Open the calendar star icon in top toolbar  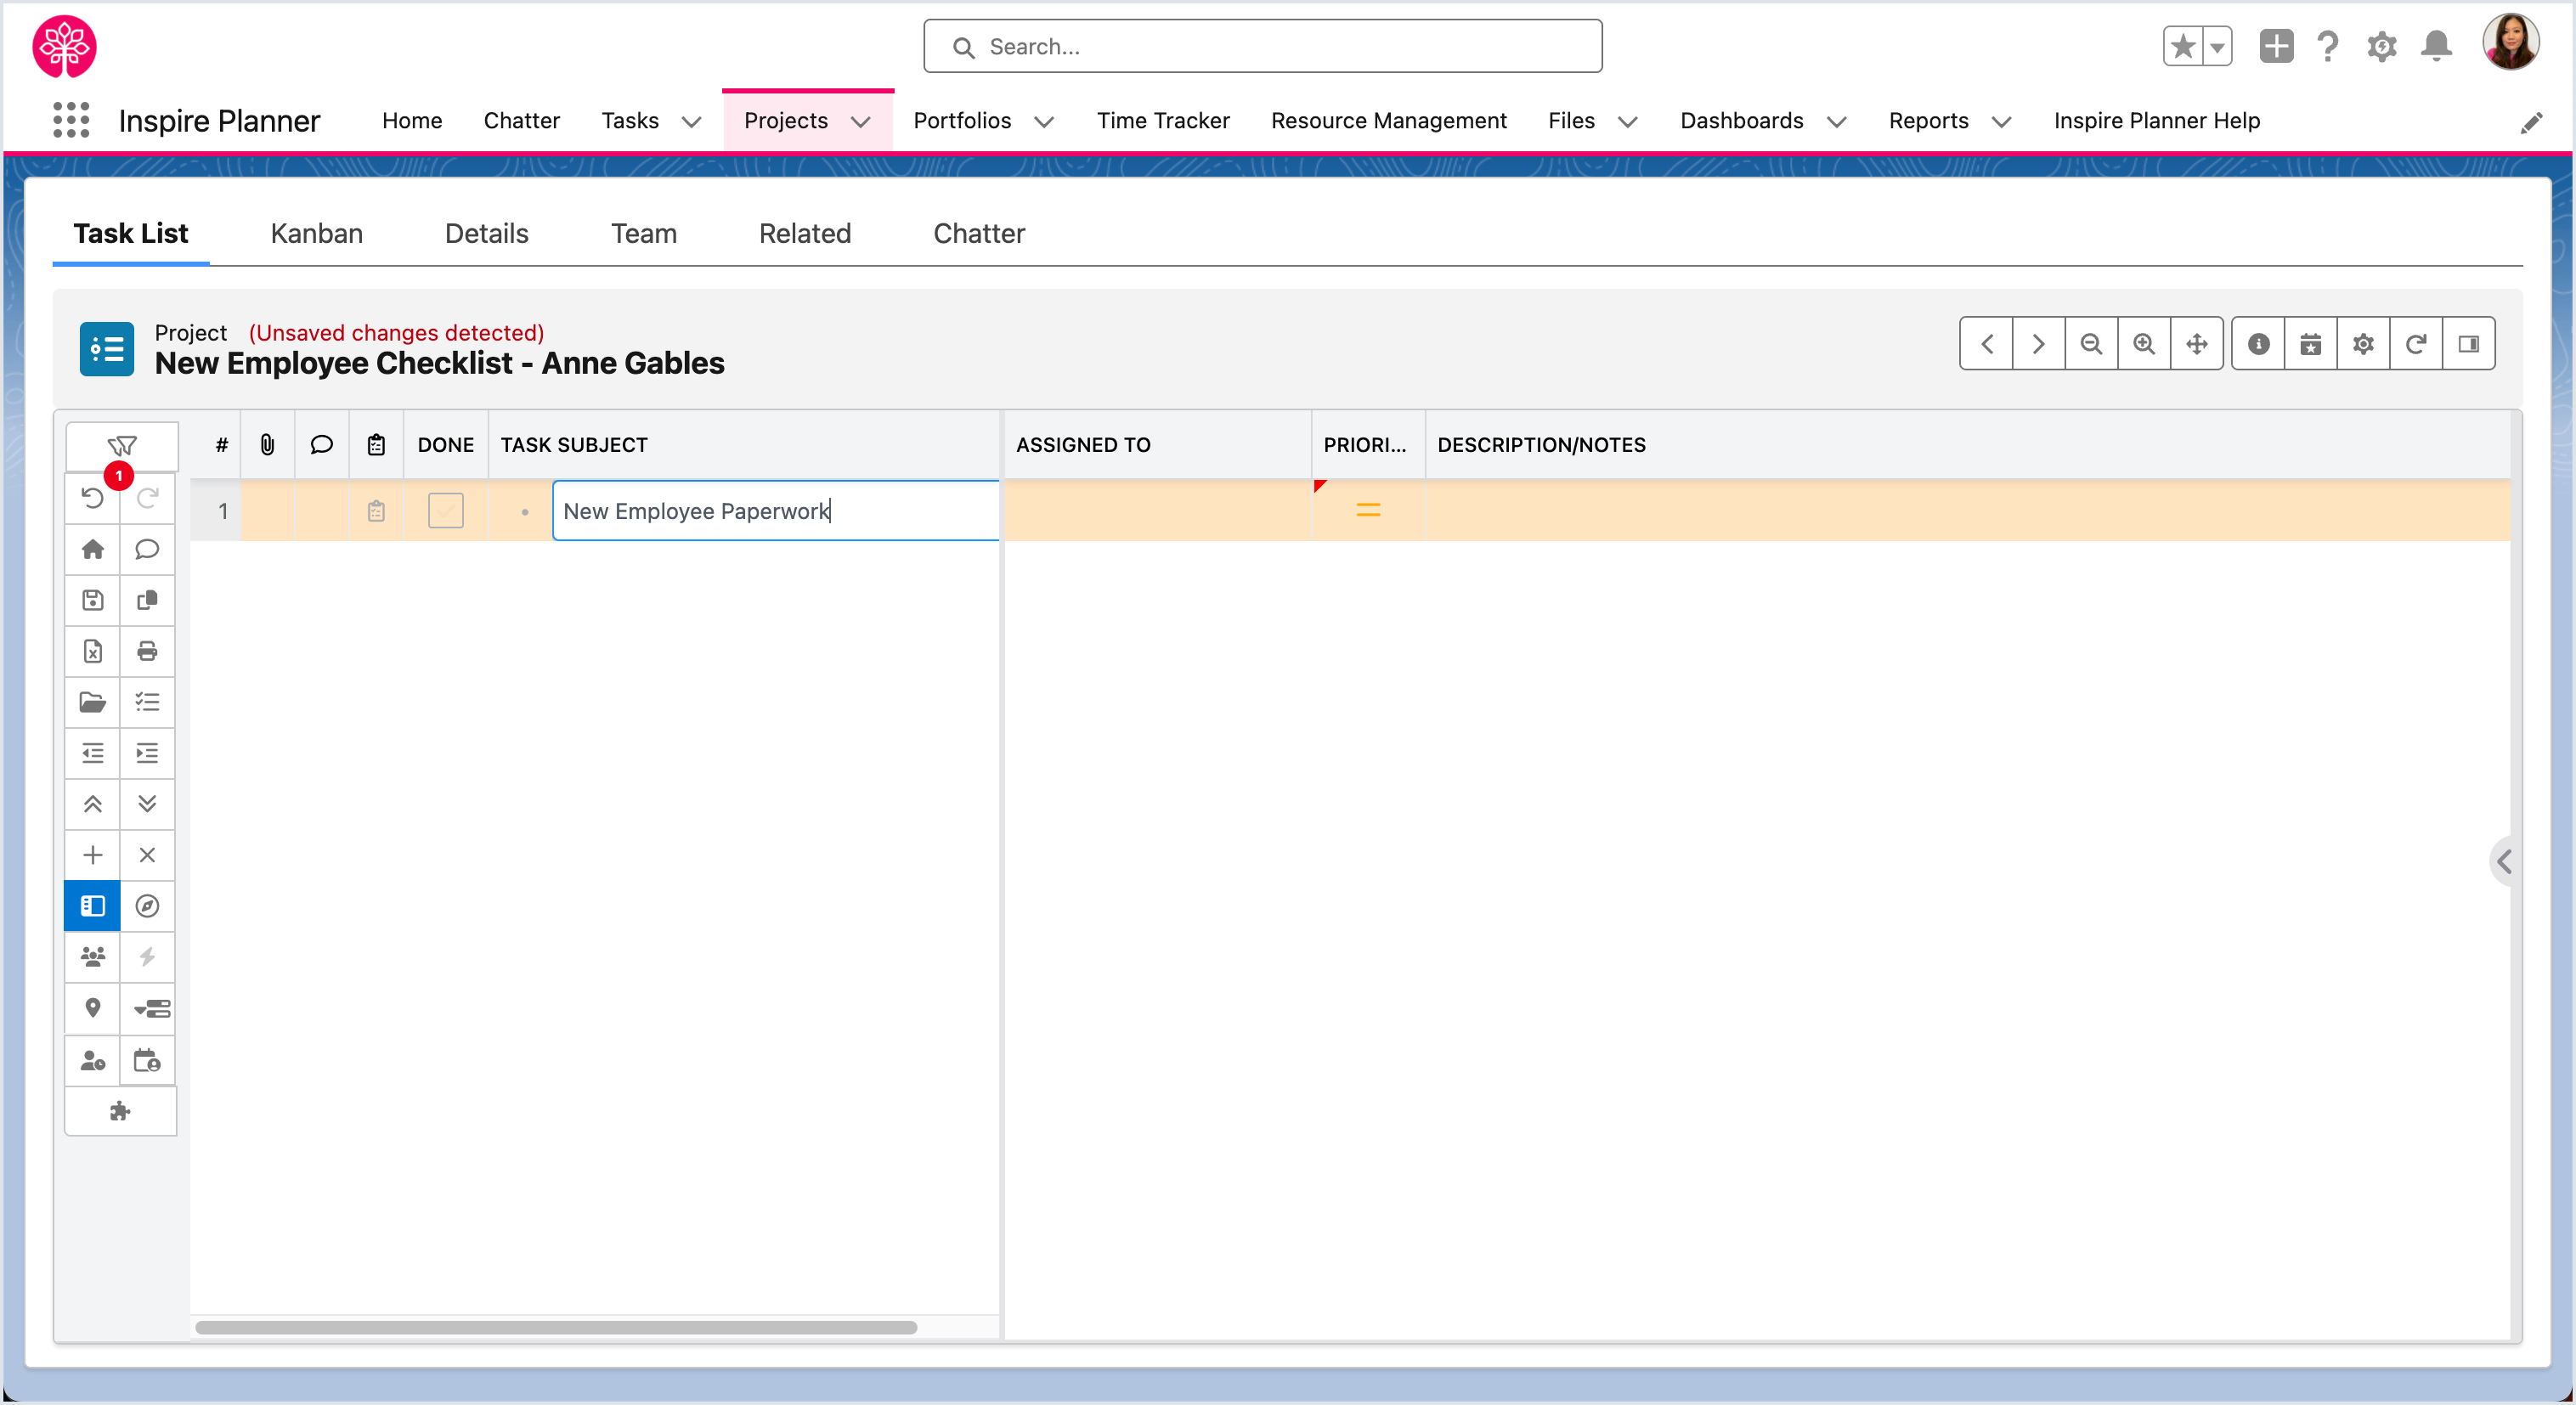point(2310,344)
